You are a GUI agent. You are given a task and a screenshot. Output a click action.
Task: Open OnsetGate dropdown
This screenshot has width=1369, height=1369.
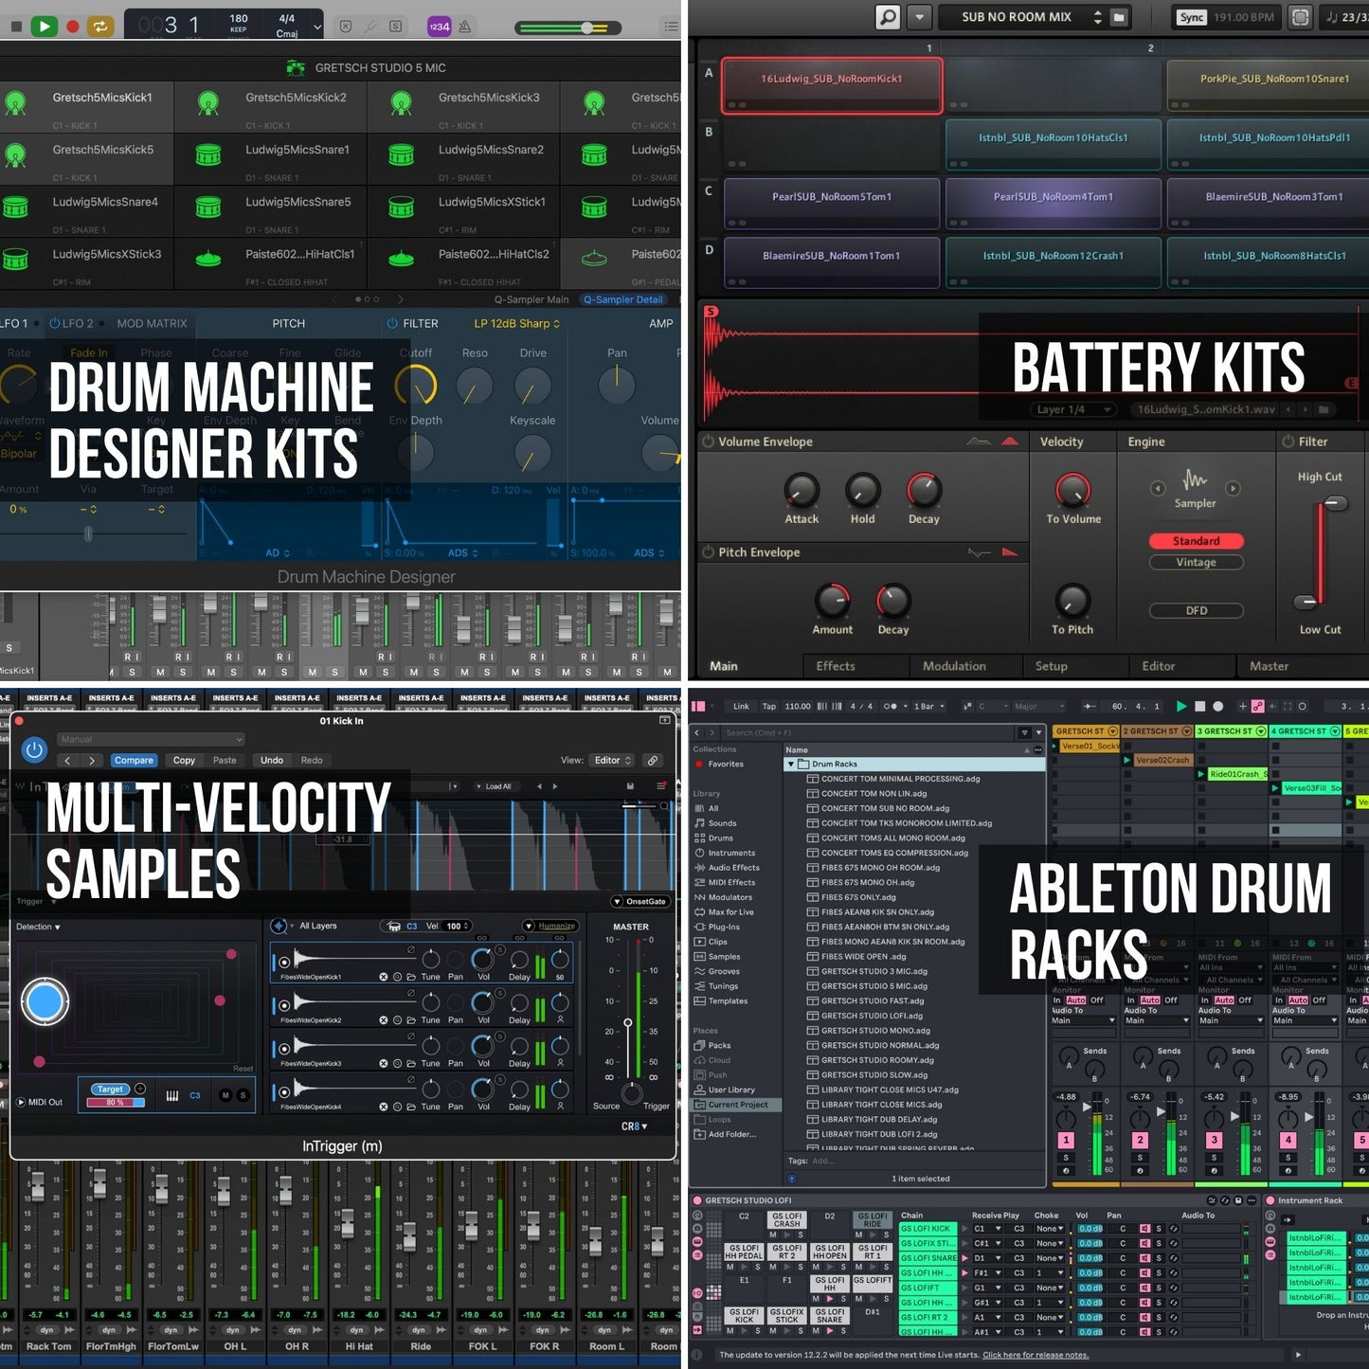click(639, 901)
